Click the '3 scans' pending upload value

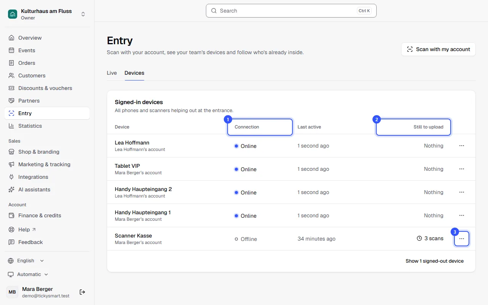click(430, 239)
